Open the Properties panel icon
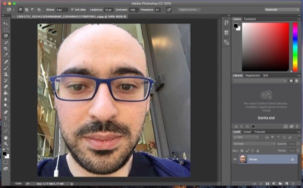The image size is (303, 188). (227, 32)
